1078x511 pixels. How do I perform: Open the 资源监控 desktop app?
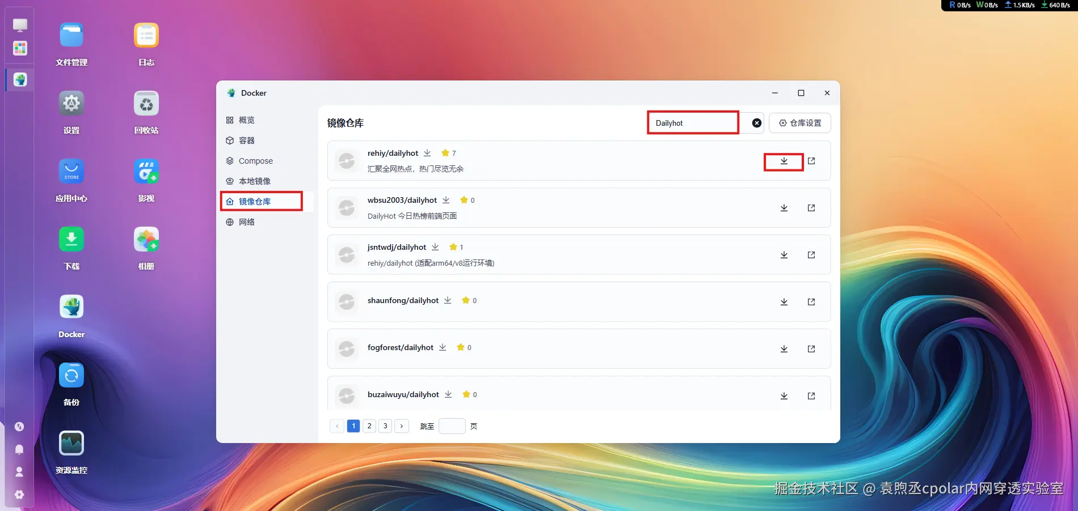point(71,452)
